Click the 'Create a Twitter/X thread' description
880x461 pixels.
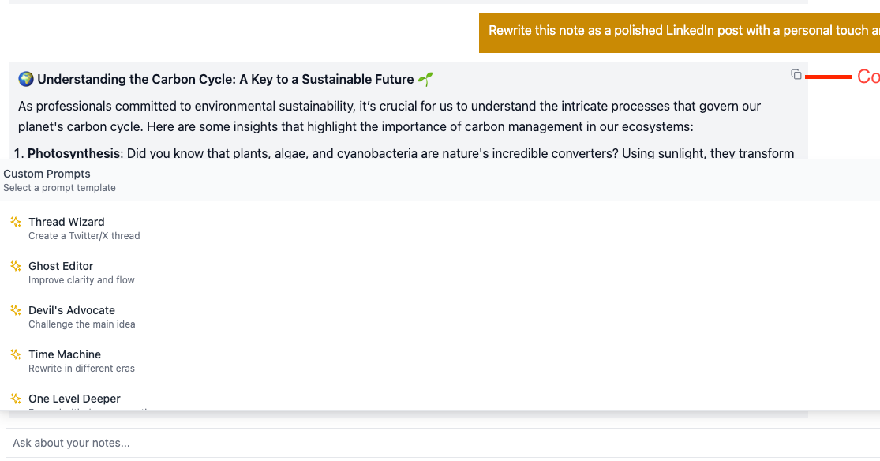tap(84, 236)
